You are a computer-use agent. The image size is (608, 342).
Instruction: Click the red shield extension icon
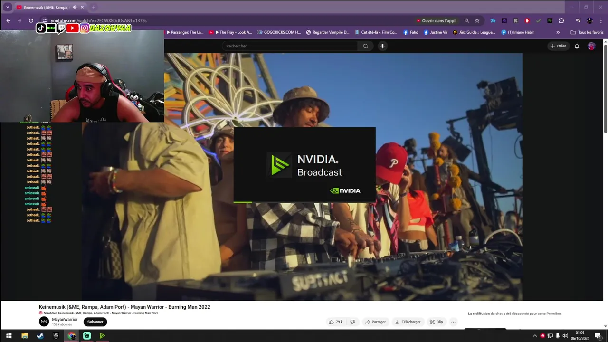527,20
